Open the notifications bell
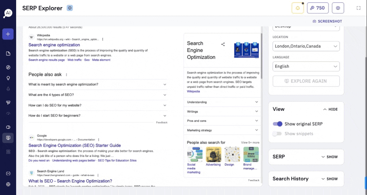Image resolution: width=367 pixels, height=195 pixels. tap(298, 8)
